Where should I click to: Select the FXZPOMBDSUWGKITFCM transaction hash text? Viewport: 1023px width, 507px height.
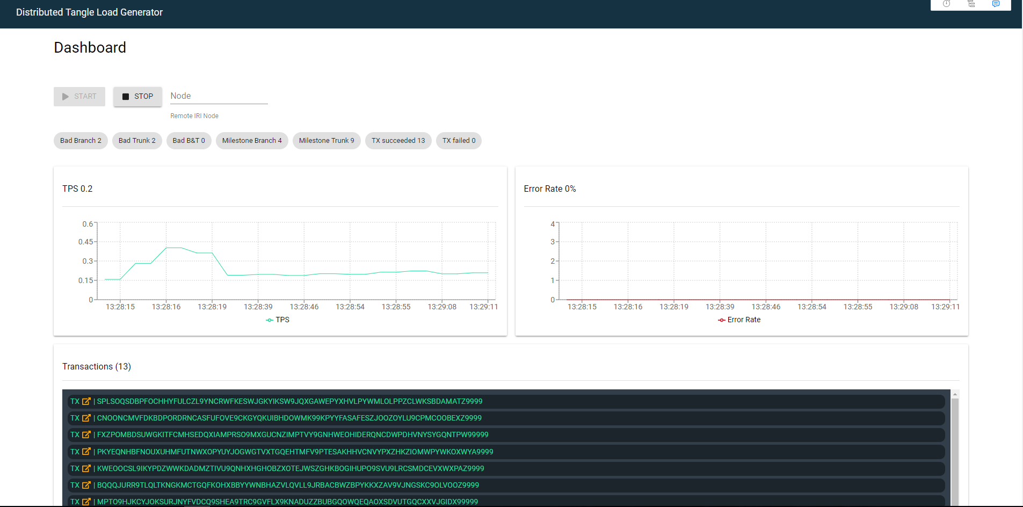pos(293,434)
